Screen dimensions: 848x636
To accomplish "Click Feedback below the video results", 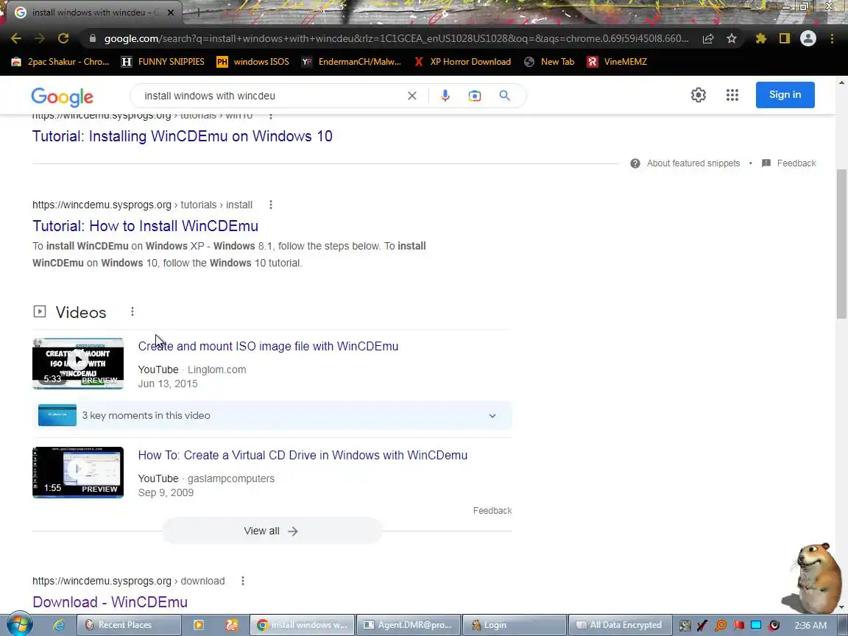I will [492, 511].
